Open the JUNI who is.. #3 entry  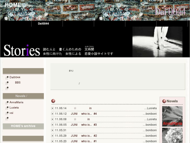[x=84, y=125]
